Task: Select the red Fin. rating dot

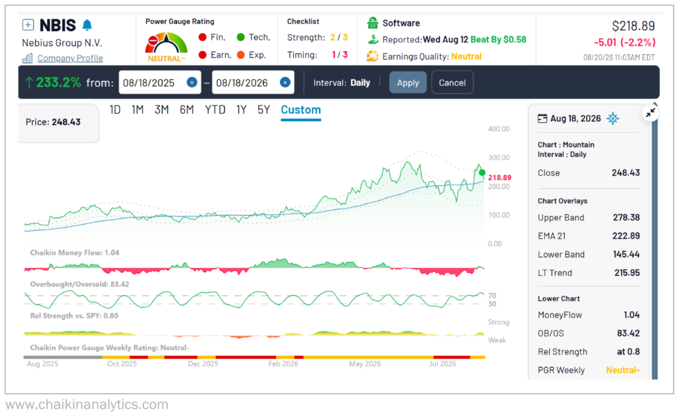Action: [x=203, y=37]
